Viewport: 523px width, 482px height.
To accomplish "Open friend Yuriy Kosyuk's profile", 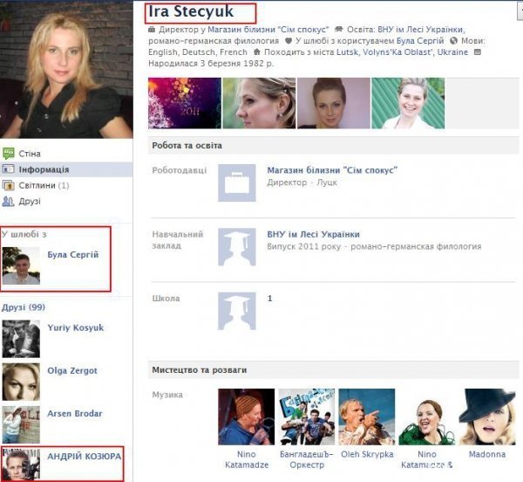I will 76,328.
